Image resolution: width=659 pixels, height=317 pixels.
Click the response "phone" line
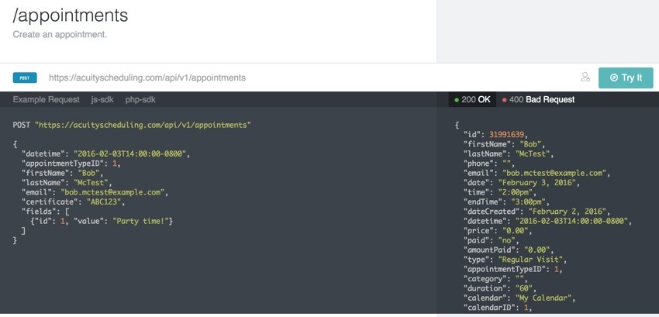489,164
